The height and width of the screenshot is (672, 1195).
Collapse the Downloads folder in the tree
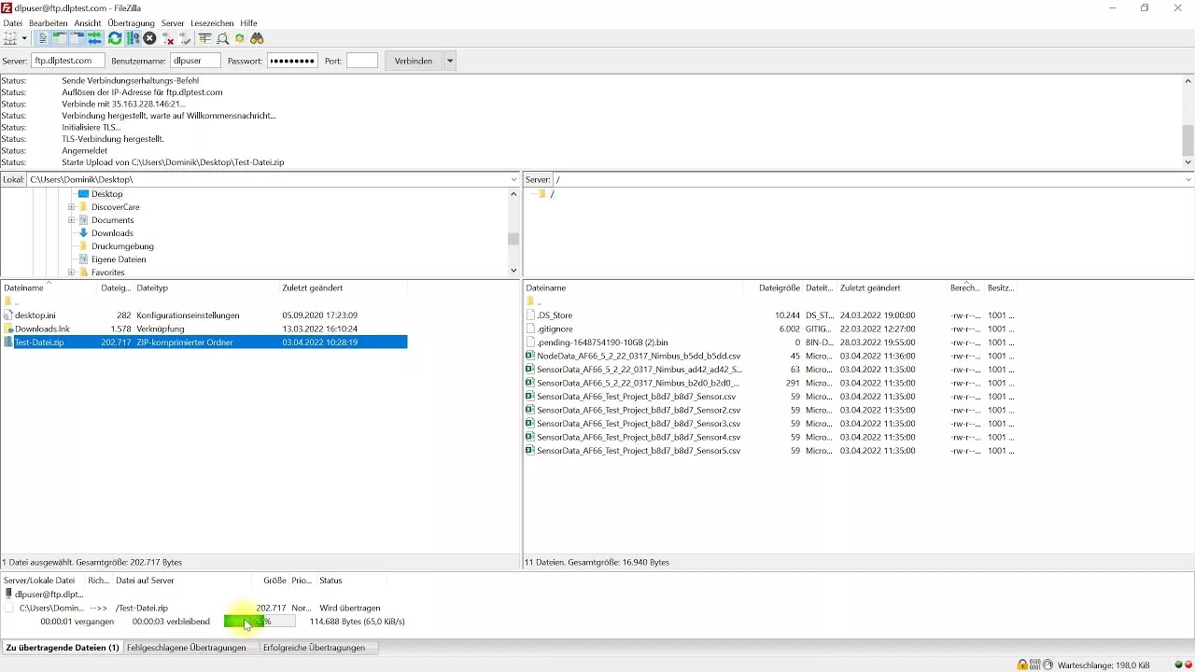pos(73,232)
